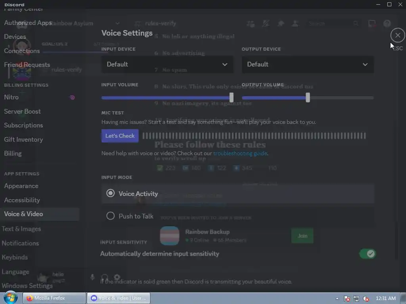406x304 pixels.
Task: Click the mic test level meter
Action: point(254,136)
